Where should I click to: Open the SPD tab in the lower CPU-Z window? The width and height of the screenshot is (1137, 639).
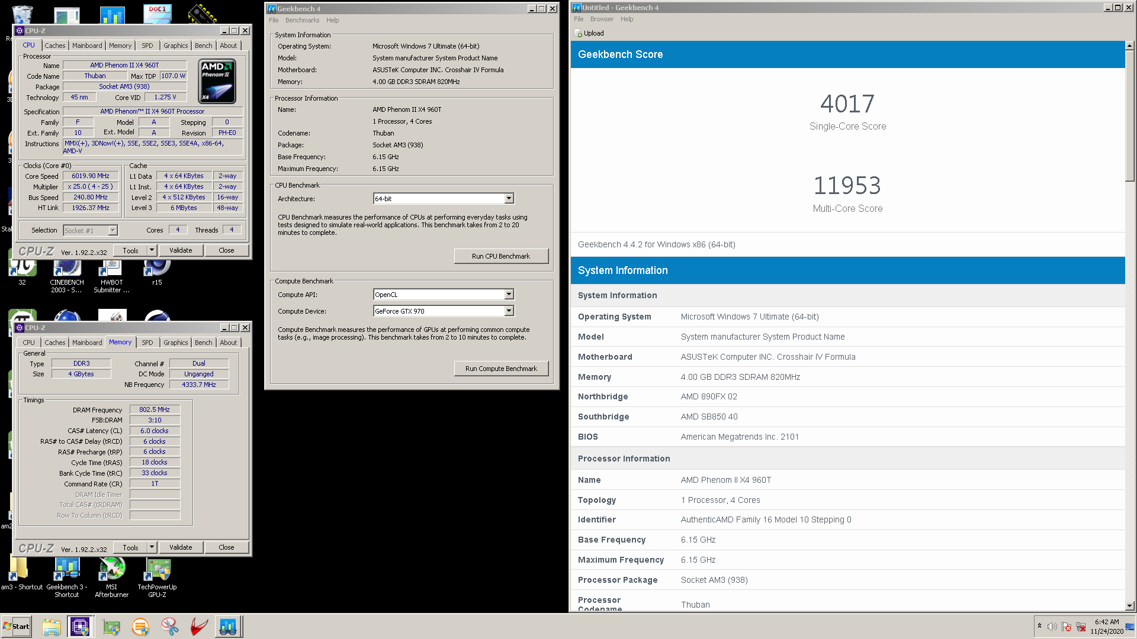(147, 343)
